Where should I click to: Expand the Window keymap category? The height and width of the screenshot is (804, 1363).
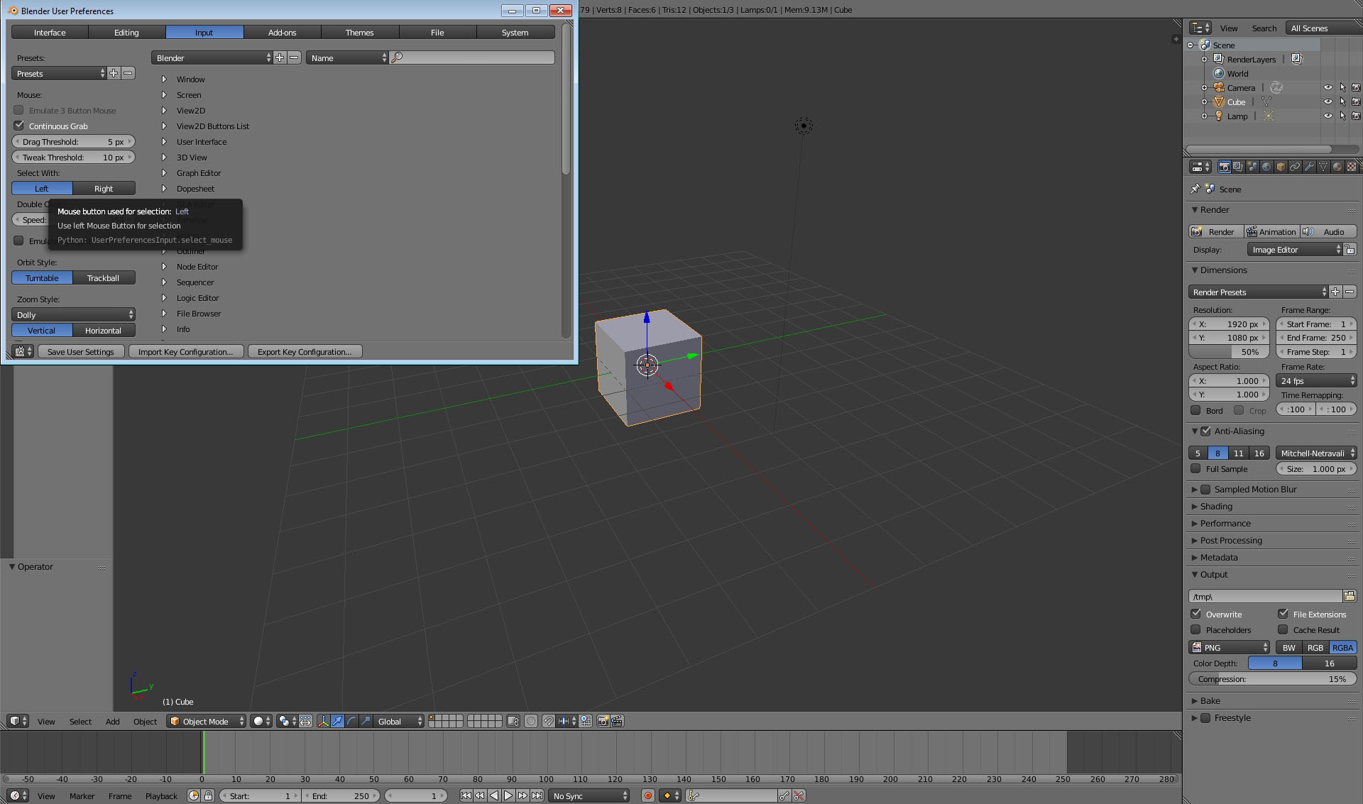164,79
